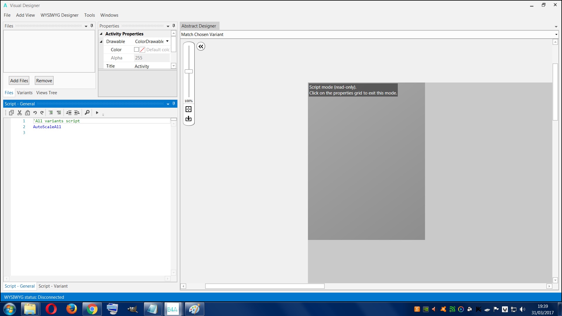Increase indent of script lines
The width and height of the screenshot is (562, 316).
(x=77, y=113)
